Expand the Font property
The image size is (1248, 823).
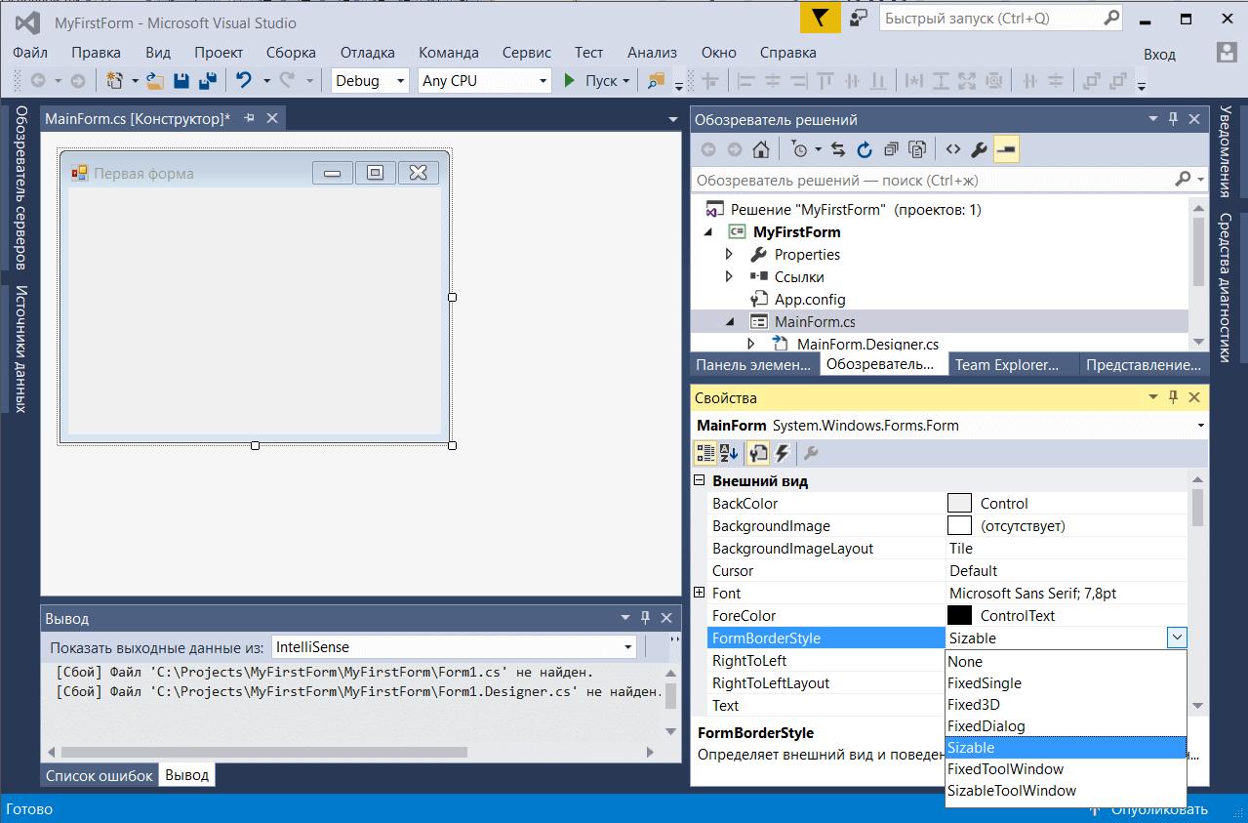click(699, 593)
